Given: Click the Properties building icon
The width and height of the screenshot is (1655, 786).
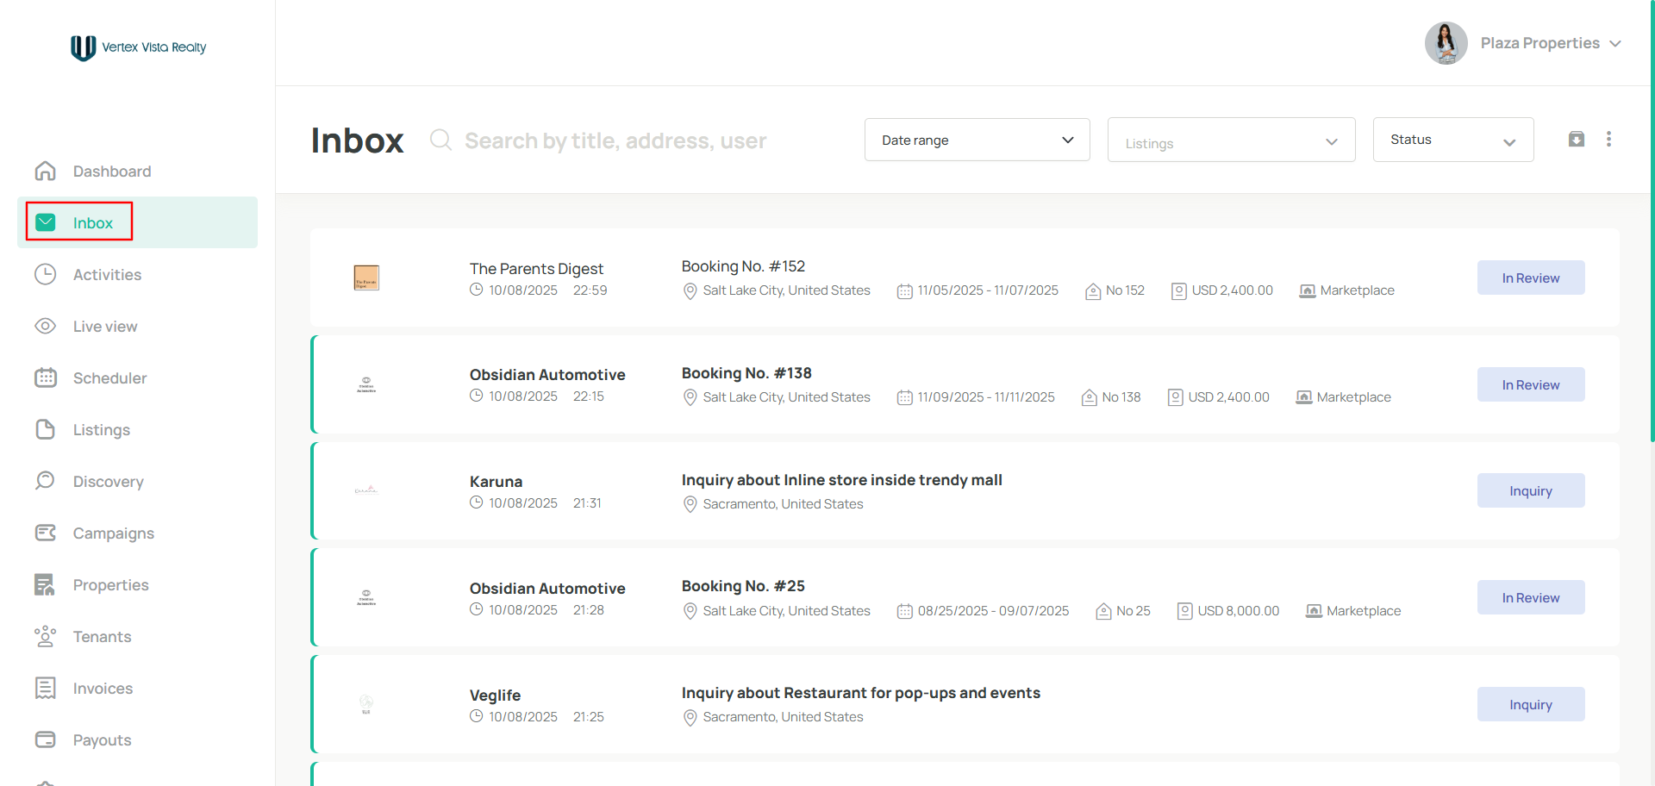Looking at the screenshot, I should coord(45,584).
